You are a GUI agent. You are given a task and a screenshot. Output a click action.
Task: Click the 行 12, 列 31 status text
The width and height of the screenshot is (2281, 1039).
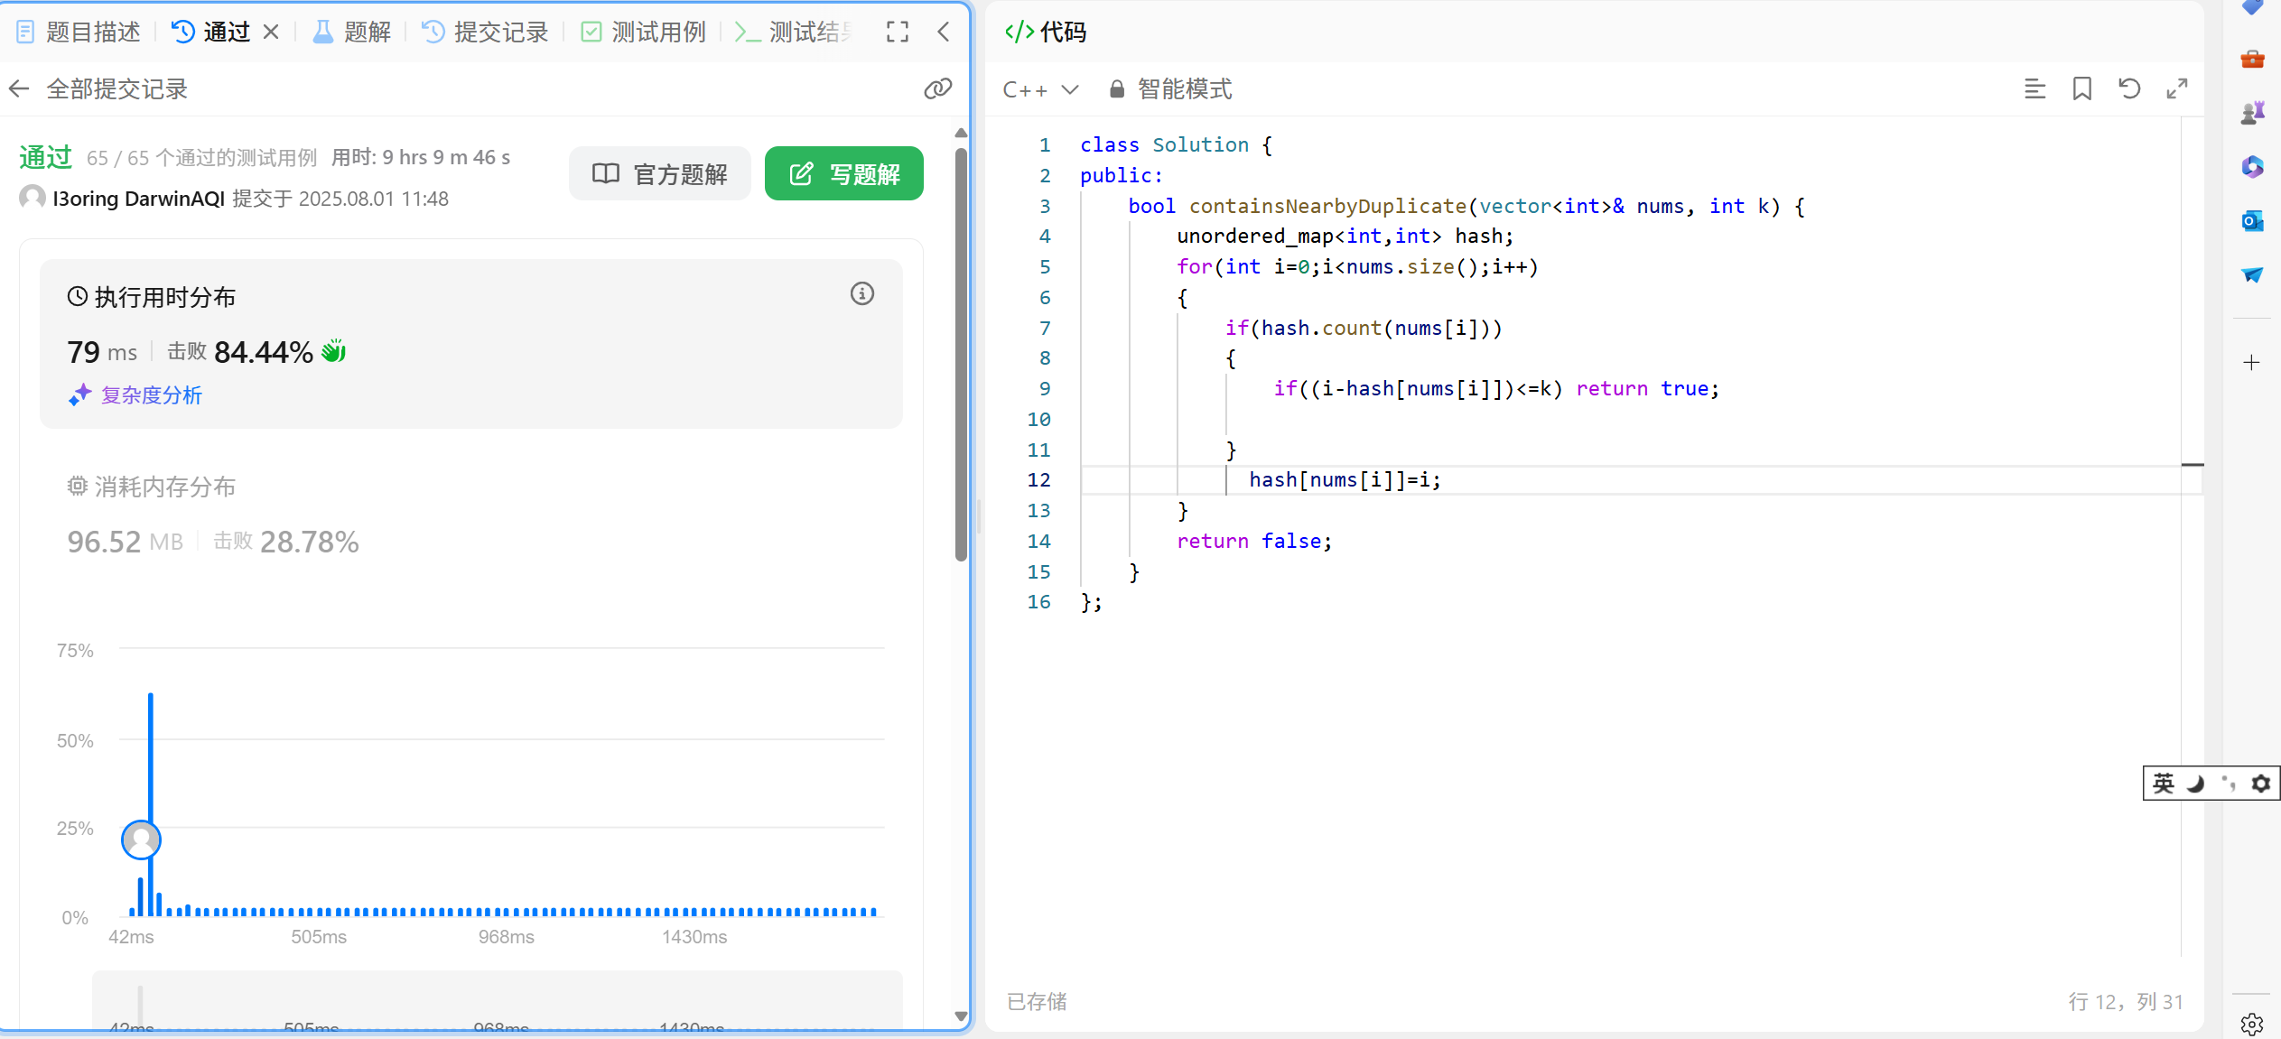point(2126,1002)
